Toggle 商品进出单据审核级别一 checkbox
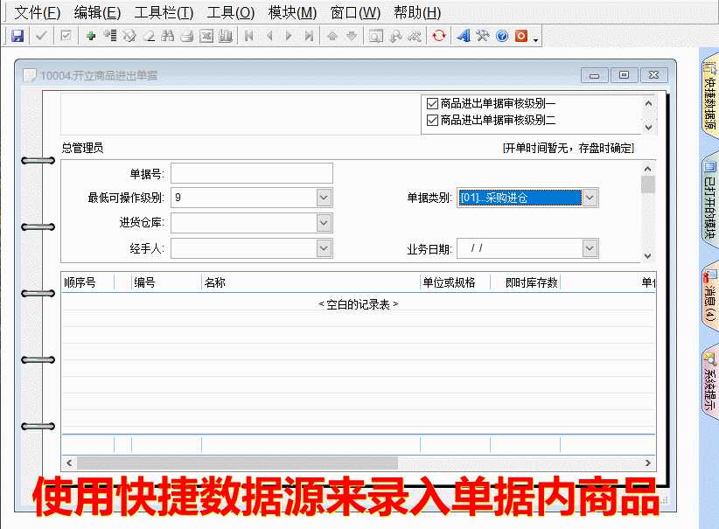The image size is (719, 529). (x=432, y=103)
